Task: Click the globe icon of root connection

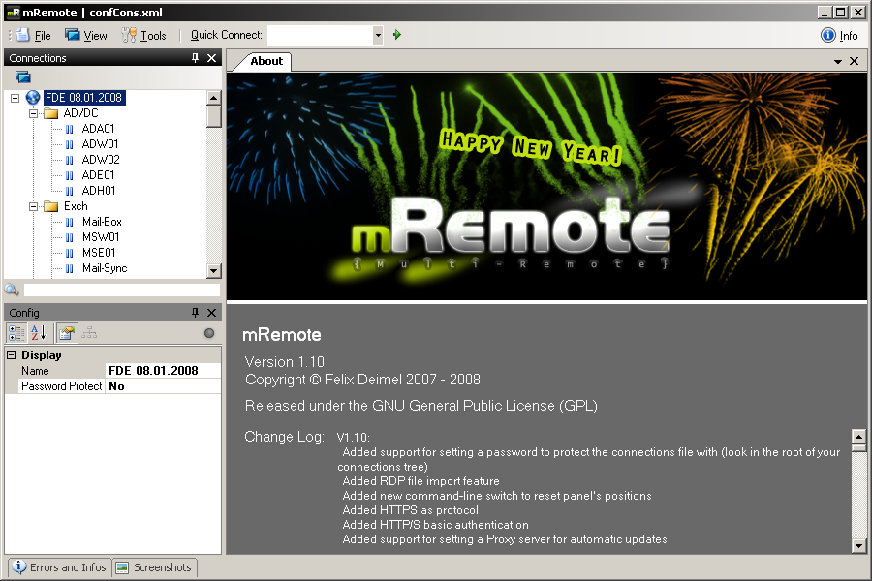Action: (33, 98)
